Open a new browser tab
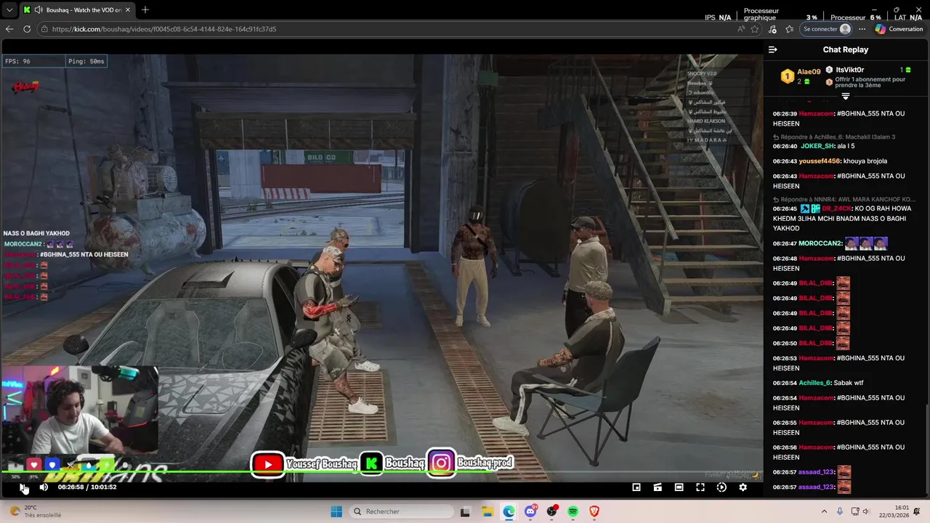930x523 pixels. coord(145,10)
